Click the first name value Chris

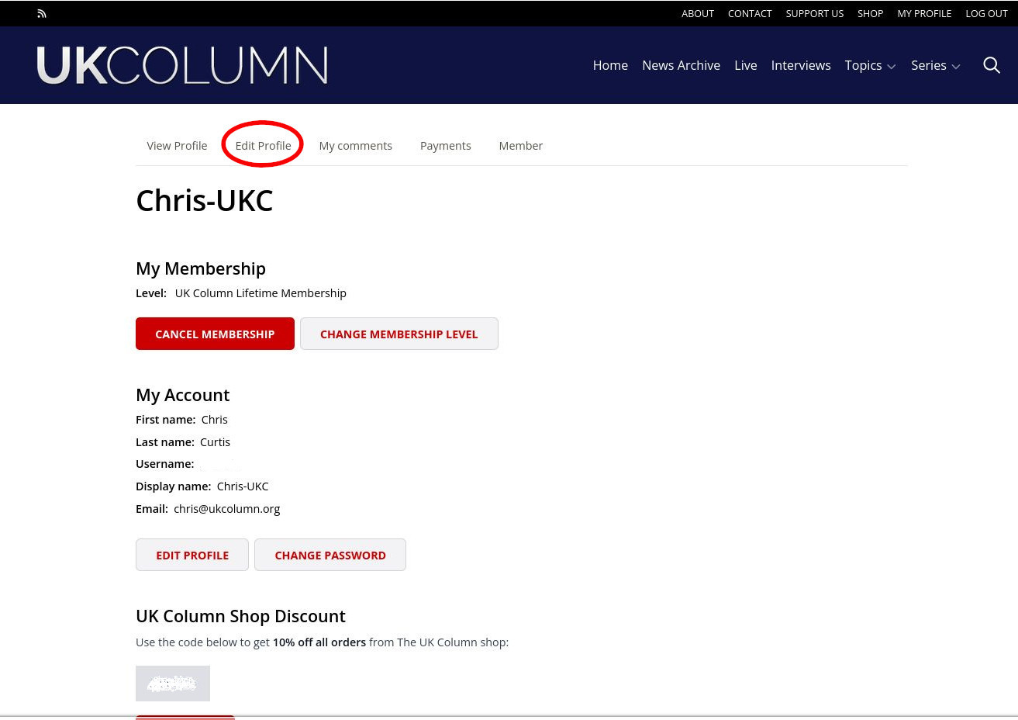click(215, 420)
